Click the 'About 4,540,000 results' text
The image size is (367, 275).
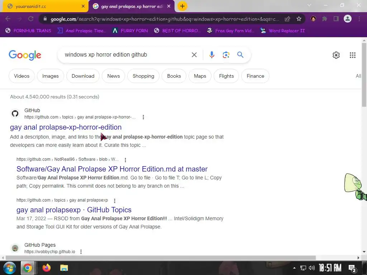(x=54, y=97)
